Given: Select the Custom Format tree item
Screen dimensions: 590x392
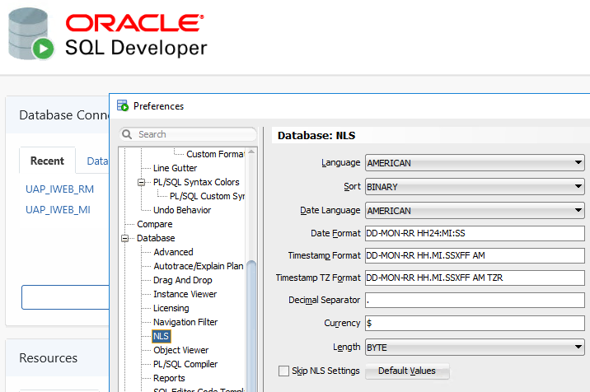Looking at the screenshot, I should (215, 154).
